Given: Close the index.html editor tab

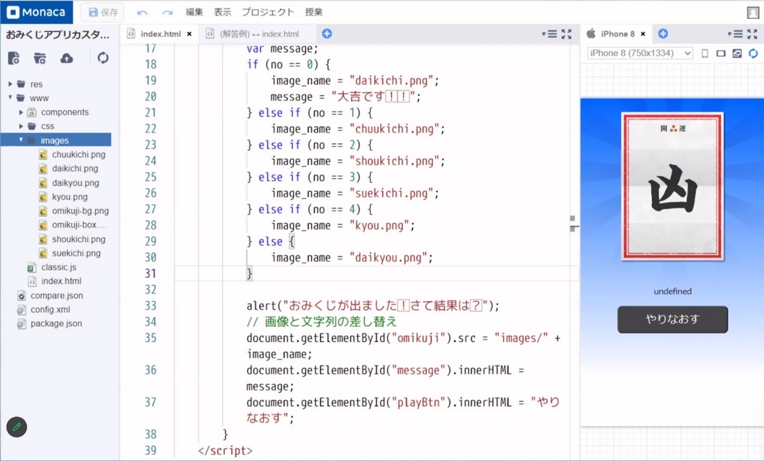Looking at the screenshot, I should click(x=189, y=34).
